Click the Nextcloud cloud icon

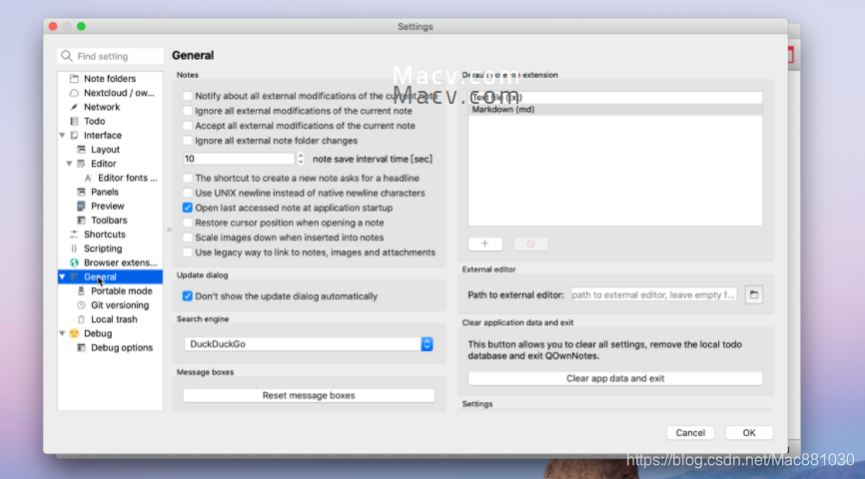coord(74,93)
